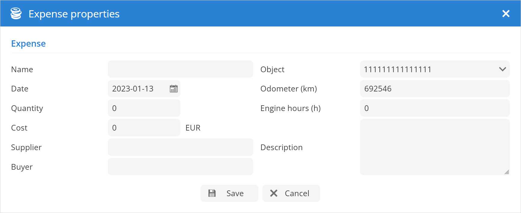
Task: Cancel the expense editing
Action: tap(291, 193)
